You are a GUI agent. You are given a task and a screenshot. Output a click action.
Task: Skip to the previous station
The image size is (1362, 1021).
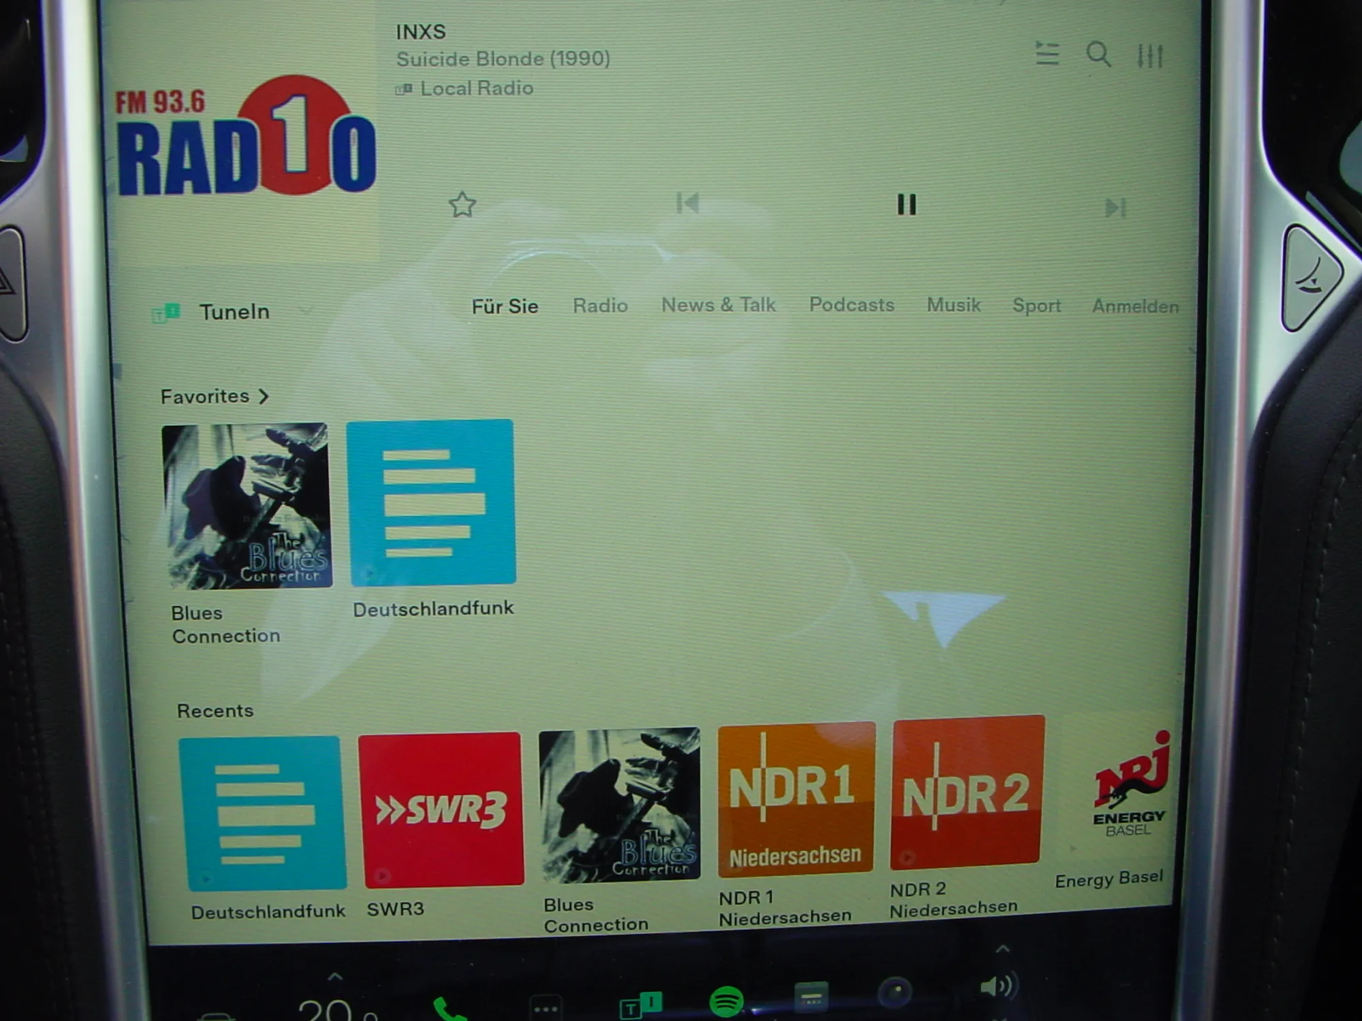click(687, 203)
